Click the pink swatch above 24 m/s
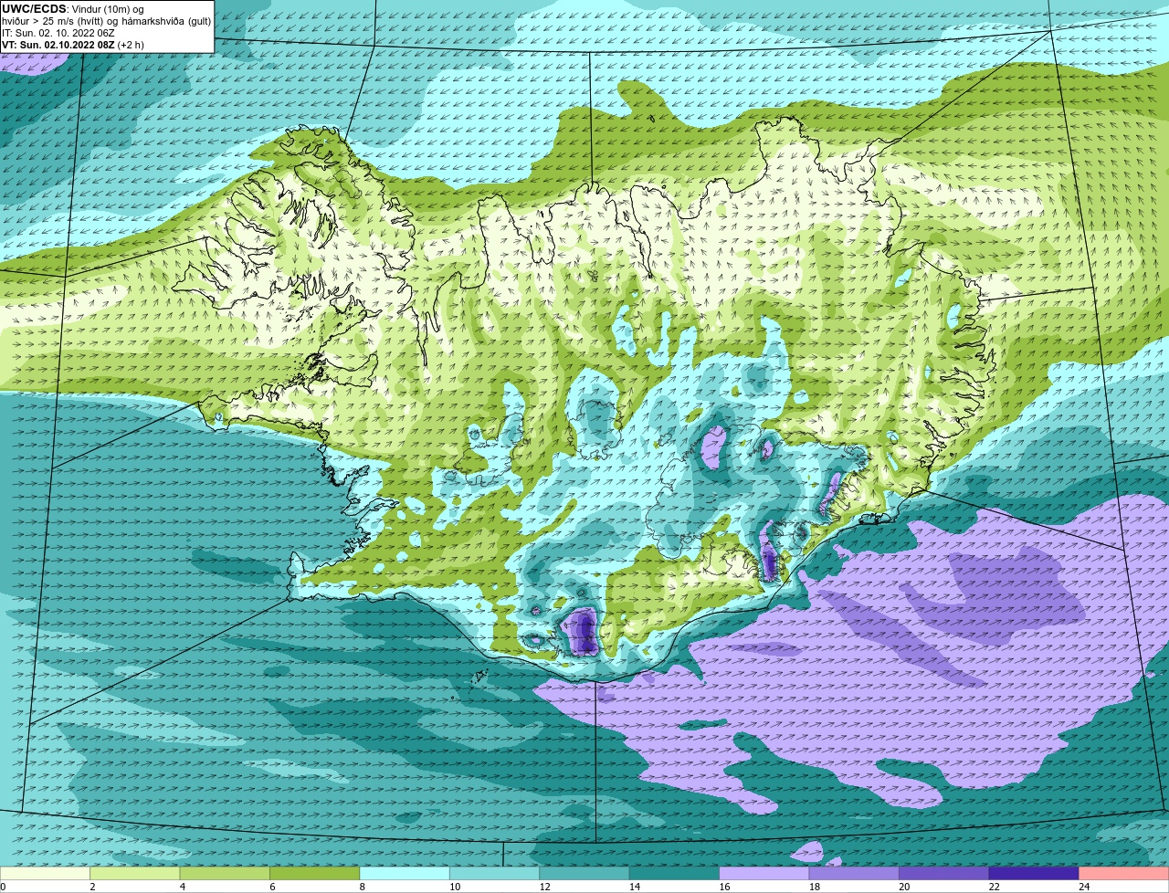Viewport: 1169px width, 893px height. (x=1124, y=873)
